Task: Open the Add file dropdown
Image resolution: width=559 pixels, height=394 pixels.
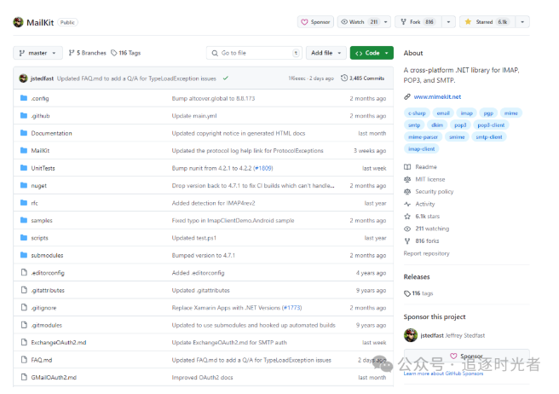Action: tap(326, 53)
